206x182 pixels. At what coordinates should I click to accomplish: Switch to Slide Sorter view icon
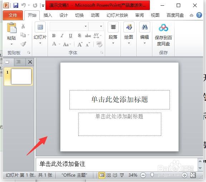tap(108, 175)
